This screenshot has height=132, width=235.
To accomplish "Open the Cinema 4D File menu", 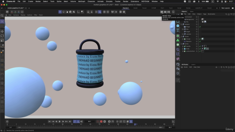I will (19, 1).
